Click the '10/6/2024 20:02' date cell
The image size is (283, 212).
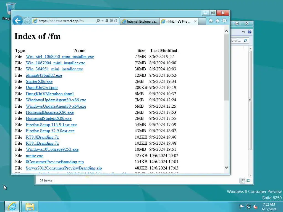(x=164, y=156)
